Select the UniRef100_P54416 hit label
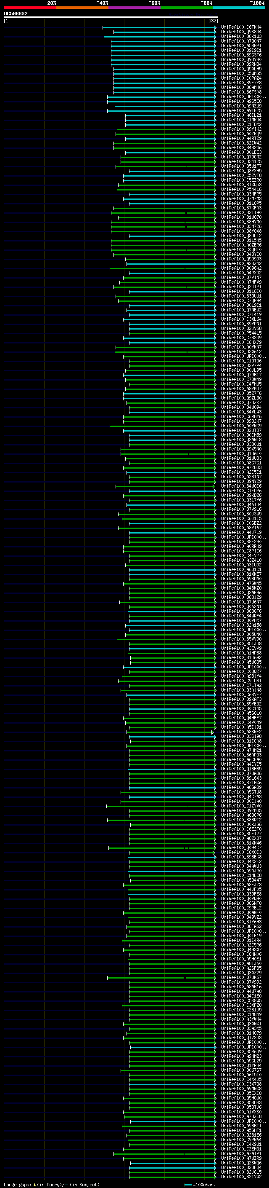 241,189
